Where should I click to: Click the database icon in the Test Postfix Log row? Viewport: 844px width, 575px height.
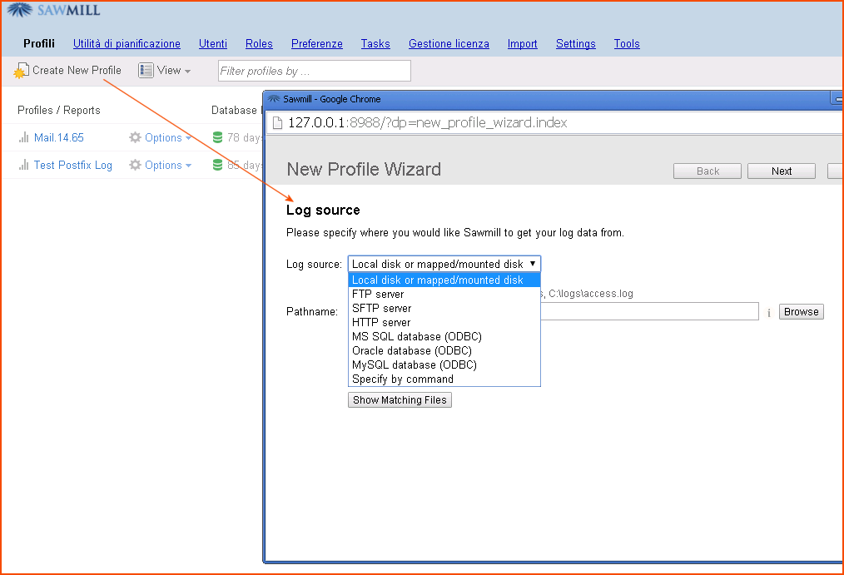pyautogui.click(x=217, y=165)
